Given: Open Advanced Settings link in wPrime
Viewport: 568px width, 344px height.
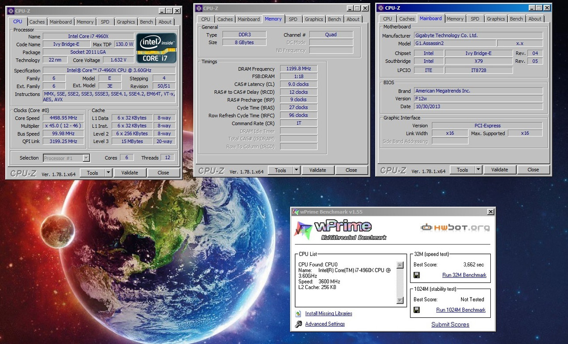Looking at the screenshot, I should click(325, 324).
